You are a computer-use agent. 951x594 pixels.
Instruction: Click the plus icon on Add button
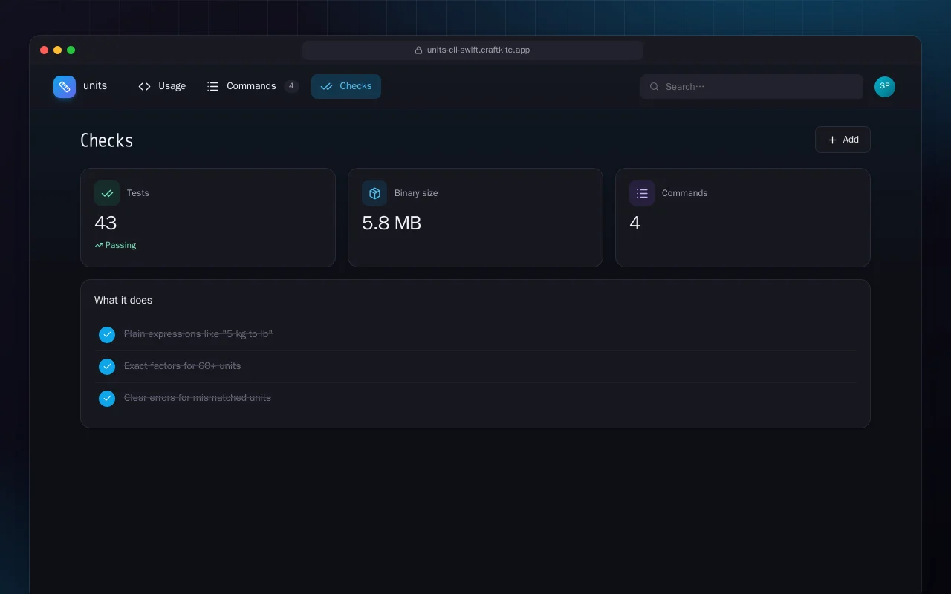[832, 140]
